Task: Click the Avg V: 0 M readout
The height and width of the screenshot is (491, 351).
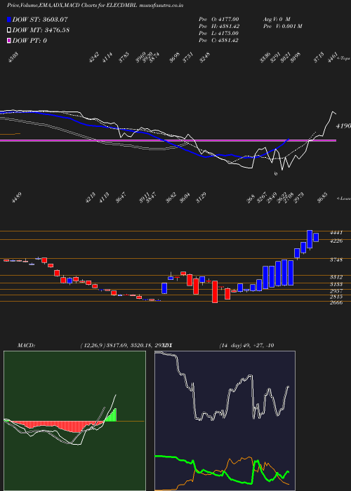Action: (x=279, y=20)
